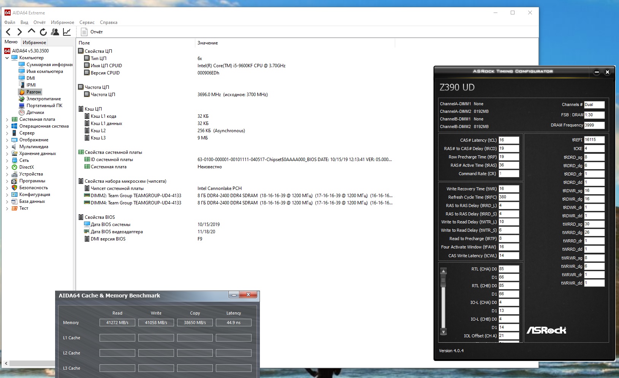
Task: Expand the Программы tree node
Action: click(x=7, y=181)
